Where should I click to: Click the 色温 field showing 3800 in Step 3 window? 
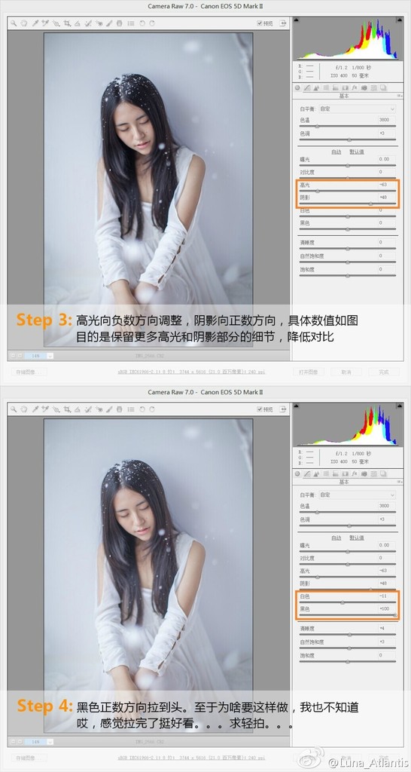coord(386,120)
